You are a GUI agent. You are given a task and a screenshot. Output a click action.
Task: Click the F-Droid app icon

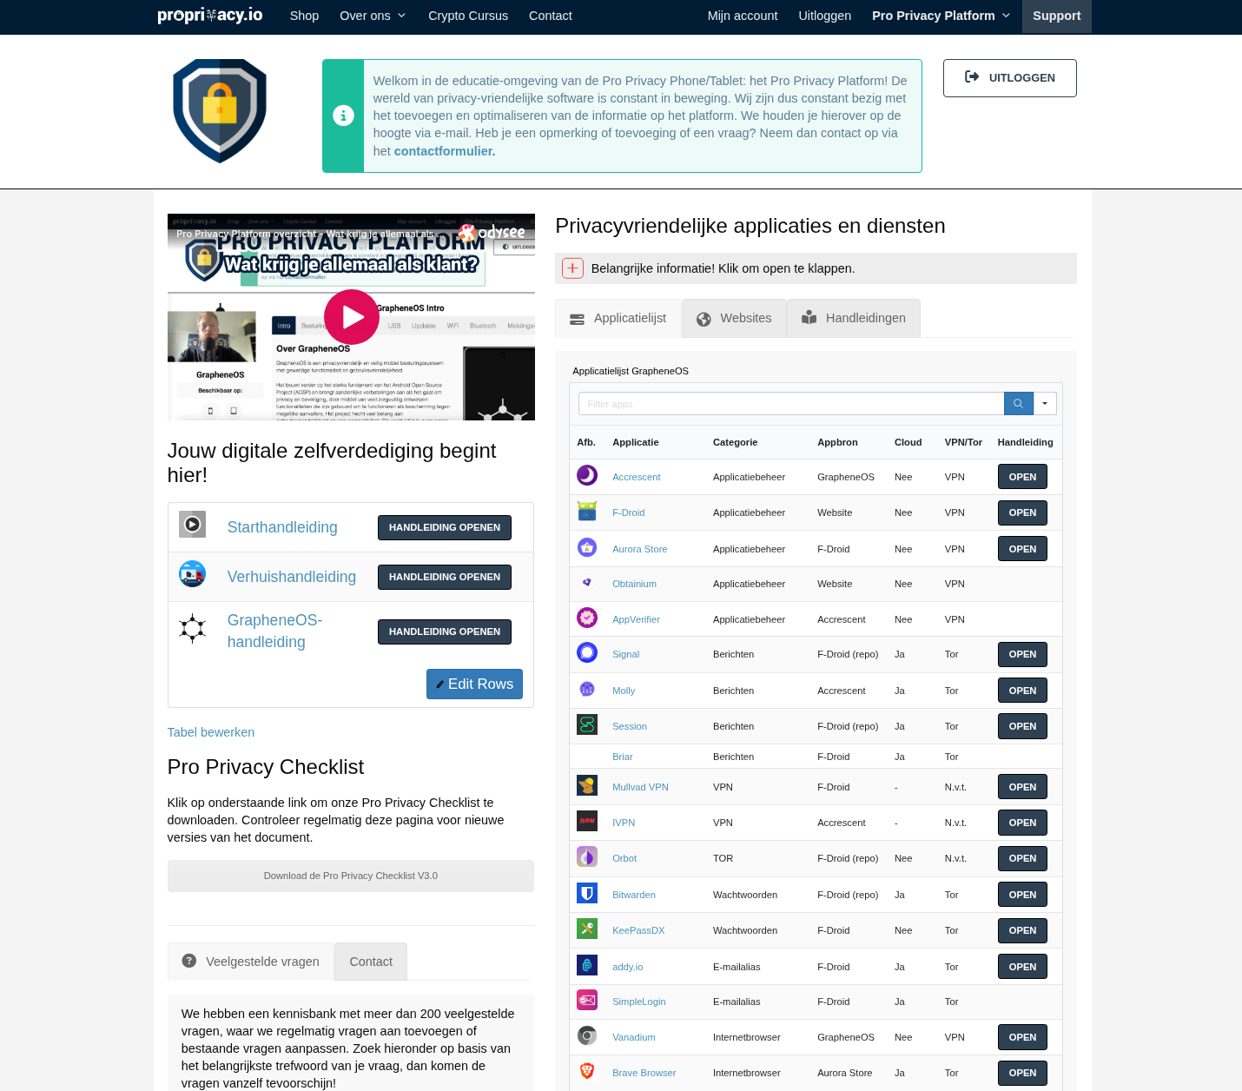[587, 512]
